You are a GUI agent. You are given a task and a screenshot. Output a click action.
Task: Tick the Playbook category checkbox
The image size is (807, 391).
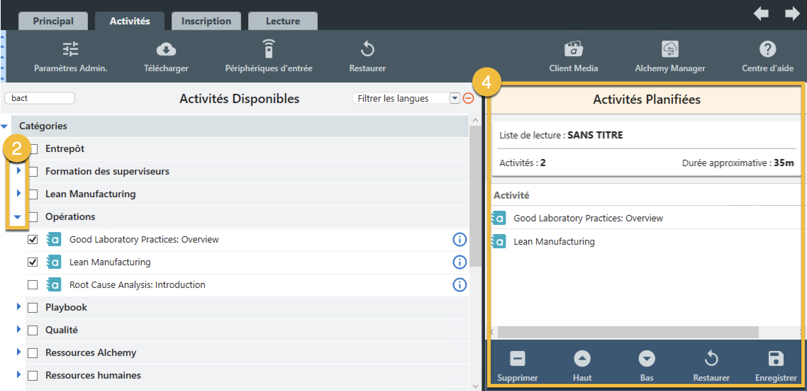point(33,307)
